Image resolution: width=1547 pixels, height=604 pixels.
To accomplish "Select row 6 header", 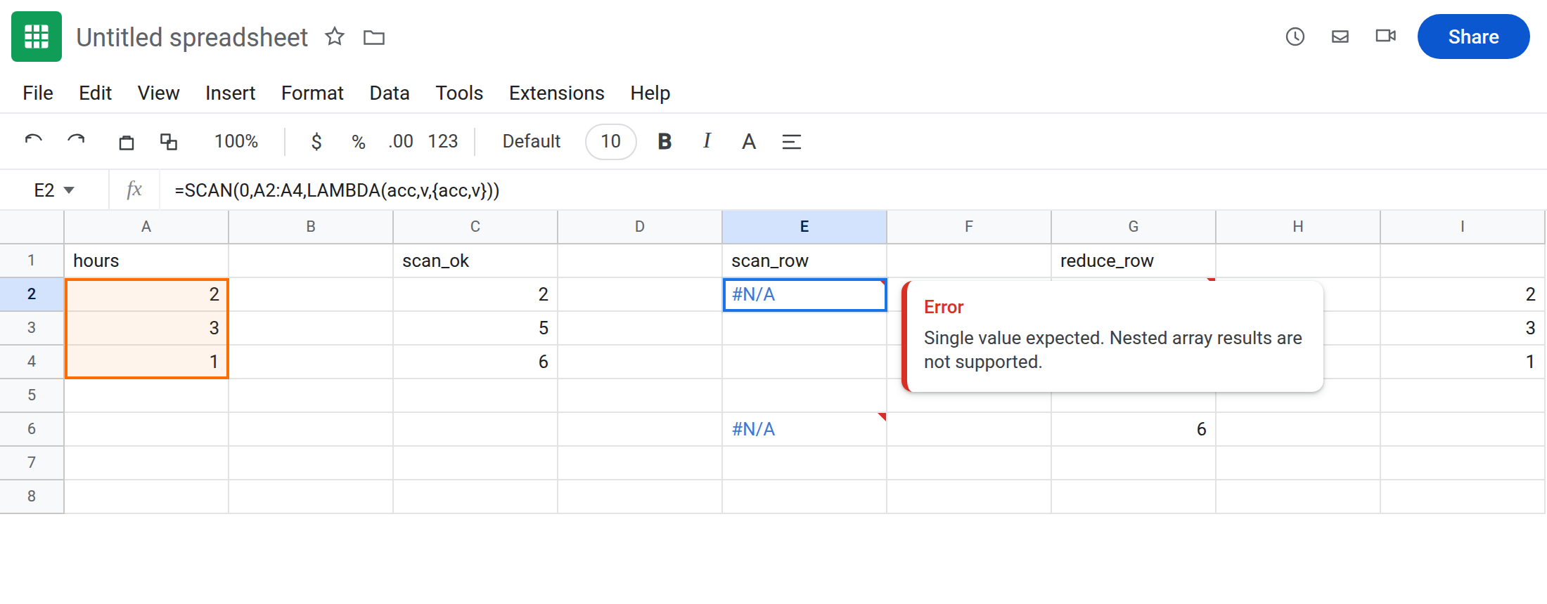I will tap(32, 428).
